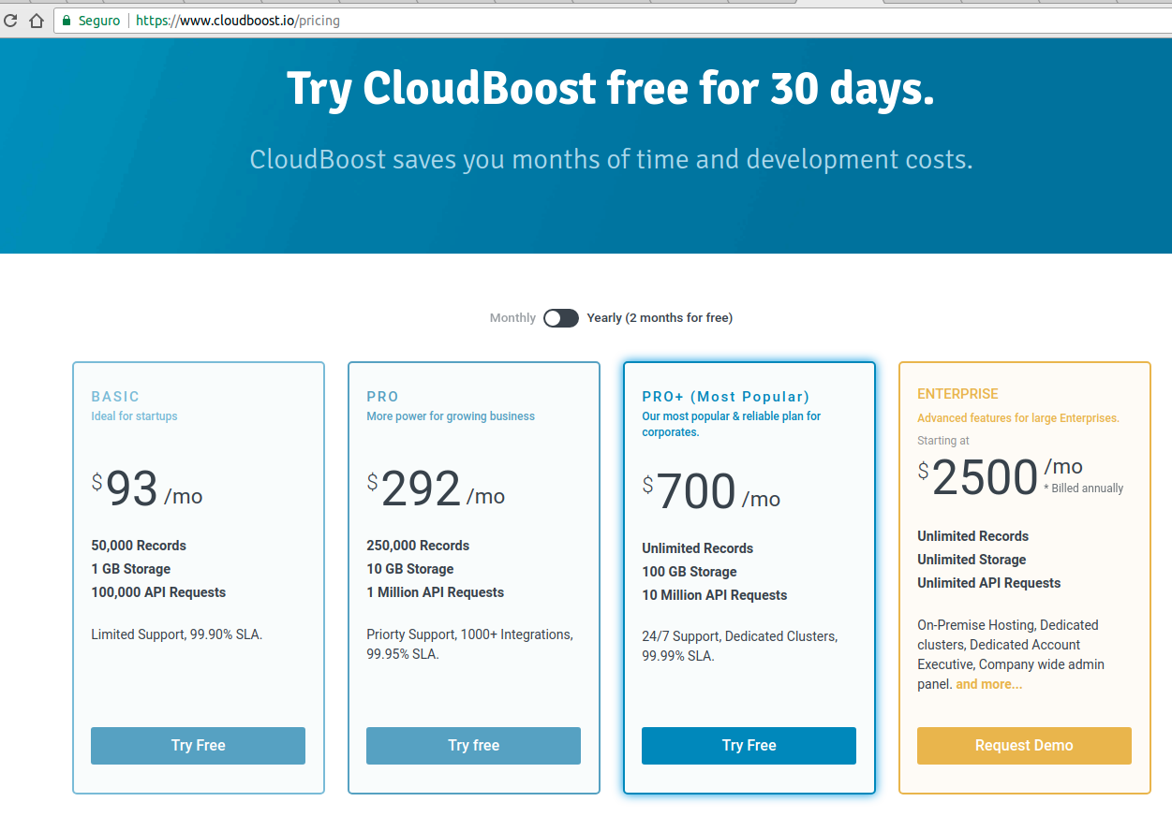
Task: Click 'Unlimited API Requests' in the Enterprise plan
Action: 988,583
